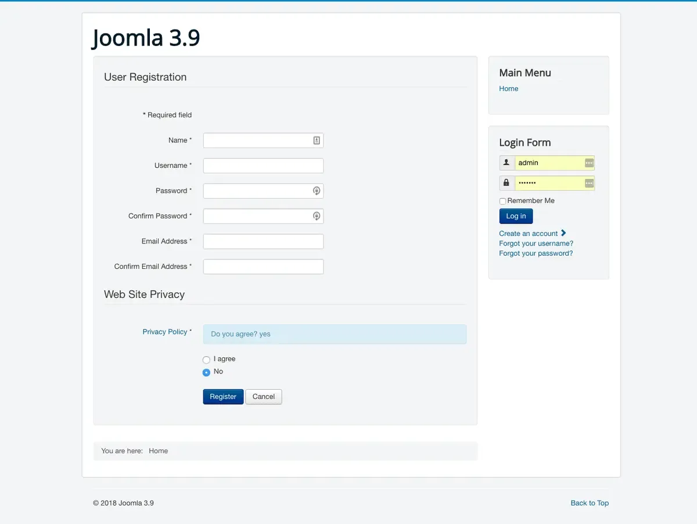Click the key icon in Confirm Password field

point(317,216)
